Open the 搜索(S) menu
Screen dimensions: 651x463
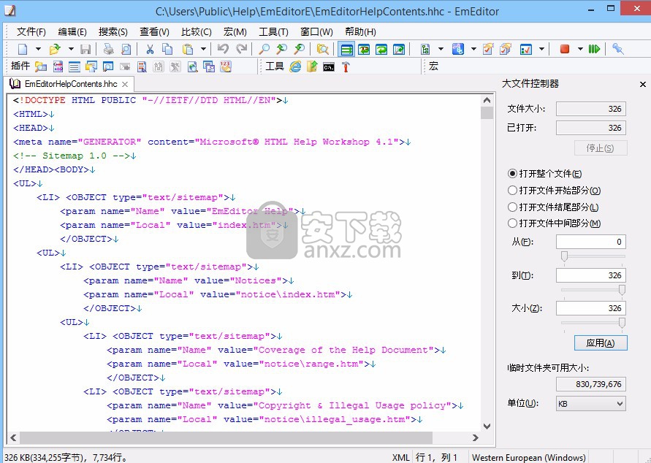113,32
